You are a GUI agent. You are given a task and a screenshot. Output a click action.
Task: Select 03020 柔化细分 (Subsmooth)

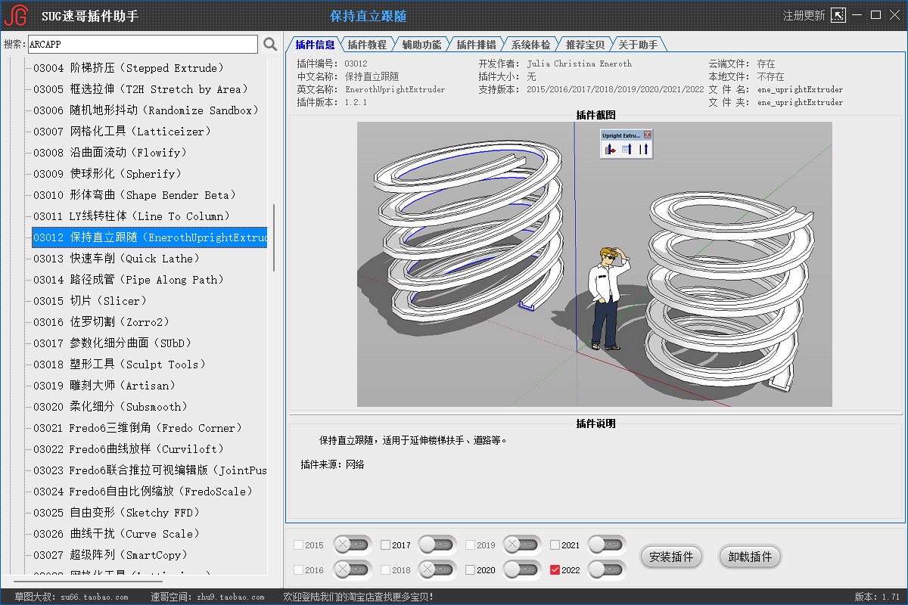[111, 407]
